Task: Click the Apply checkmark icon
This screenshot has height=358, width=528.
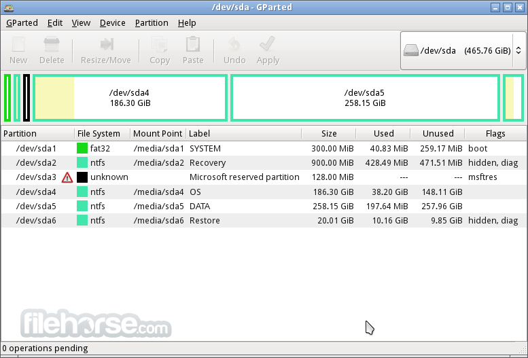Action: tap(268, 44)
